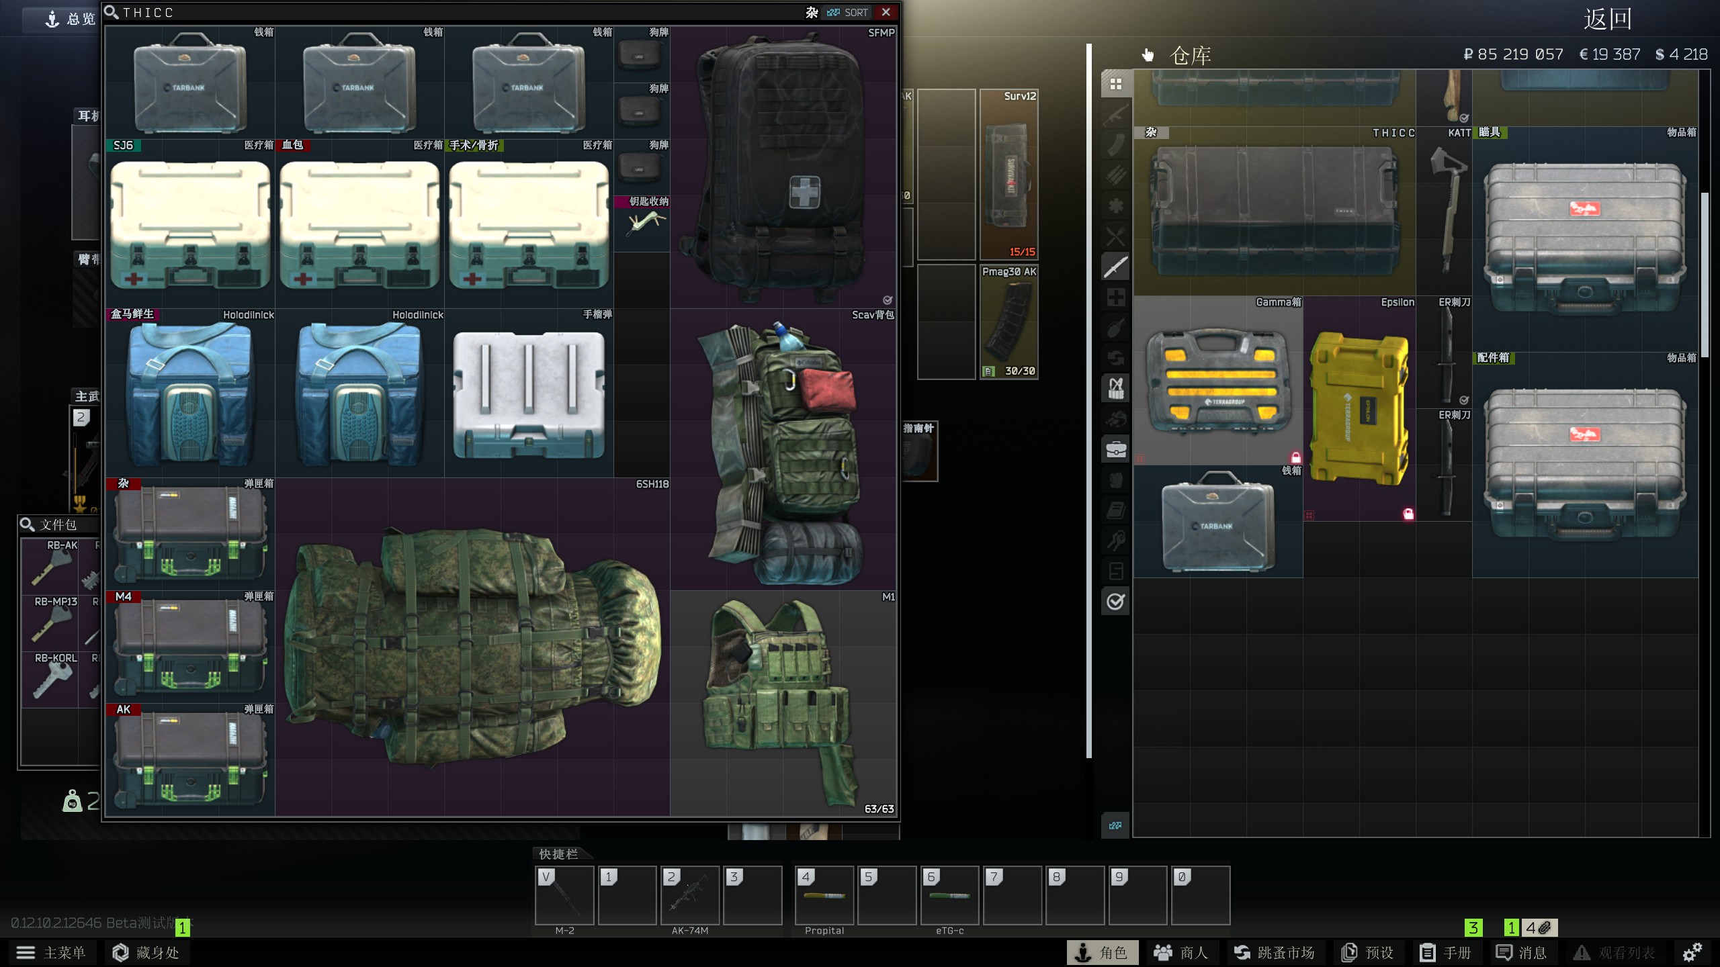Select the containers briefcase filter icon
Screen dimensions: 1720x967
click(x=1115, y=449)
